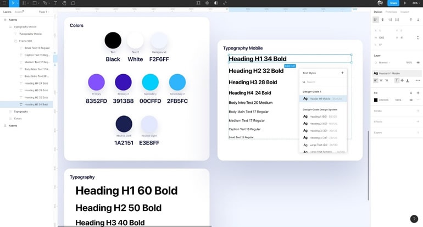Set text align right icon
The image size is (423, 227).
387,80
